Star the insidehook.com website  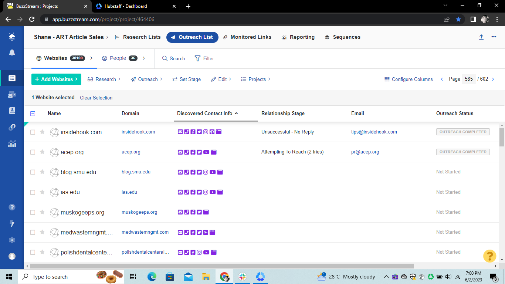coord(42,132)
